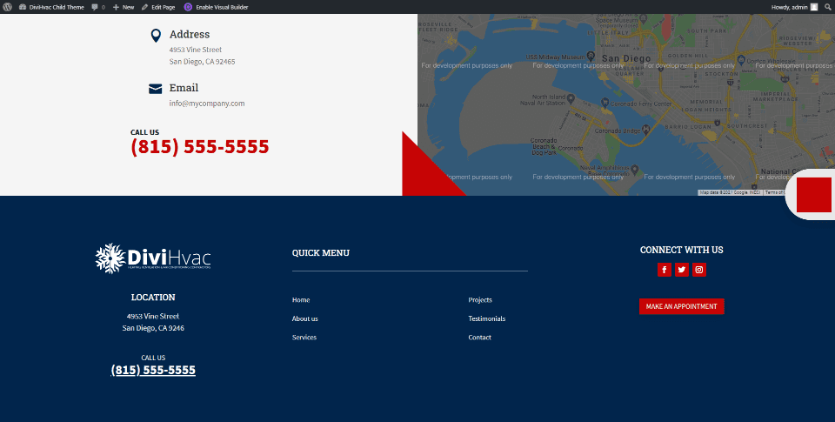The width and height of the screenshot is (835, 422).
Task: Click Edit Page in admin bar
Action: pos(158,7)
